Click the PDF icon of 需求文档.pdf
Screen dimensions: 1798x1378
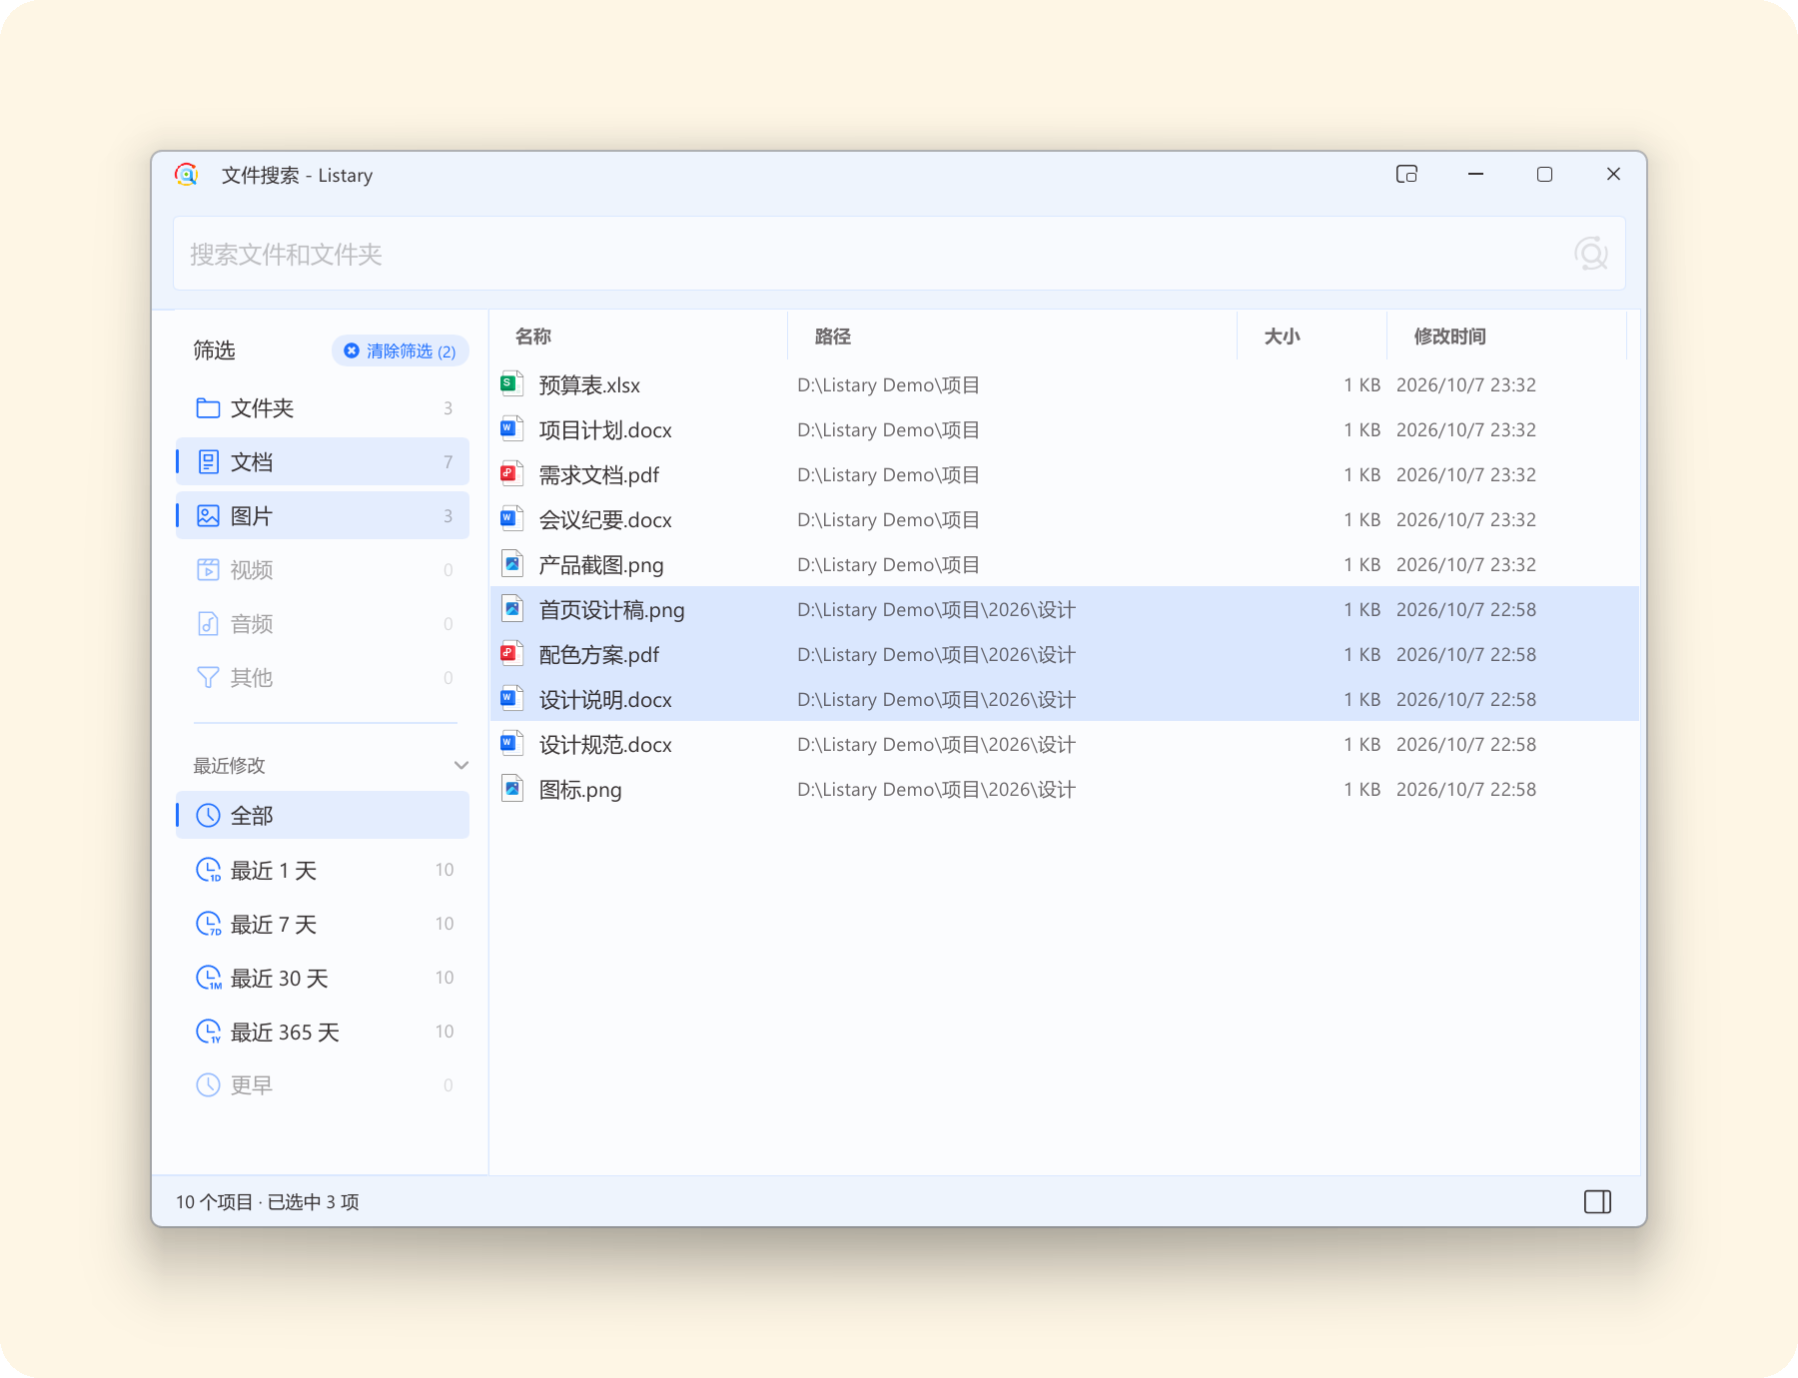point(511,474)
